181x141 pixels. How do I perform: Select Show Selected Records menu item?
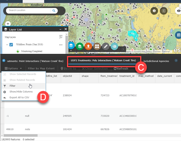[x=23, y=74]
